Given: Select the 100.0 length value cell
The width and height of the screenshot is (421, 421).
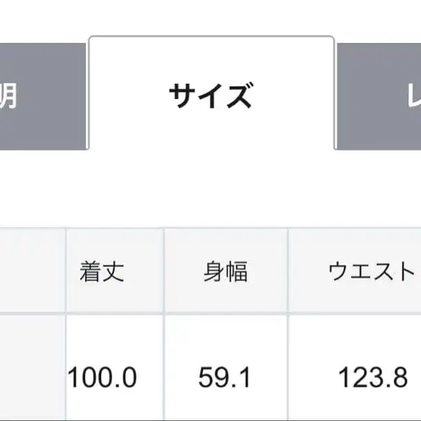Looking at the screenshot, I should 102,377.
